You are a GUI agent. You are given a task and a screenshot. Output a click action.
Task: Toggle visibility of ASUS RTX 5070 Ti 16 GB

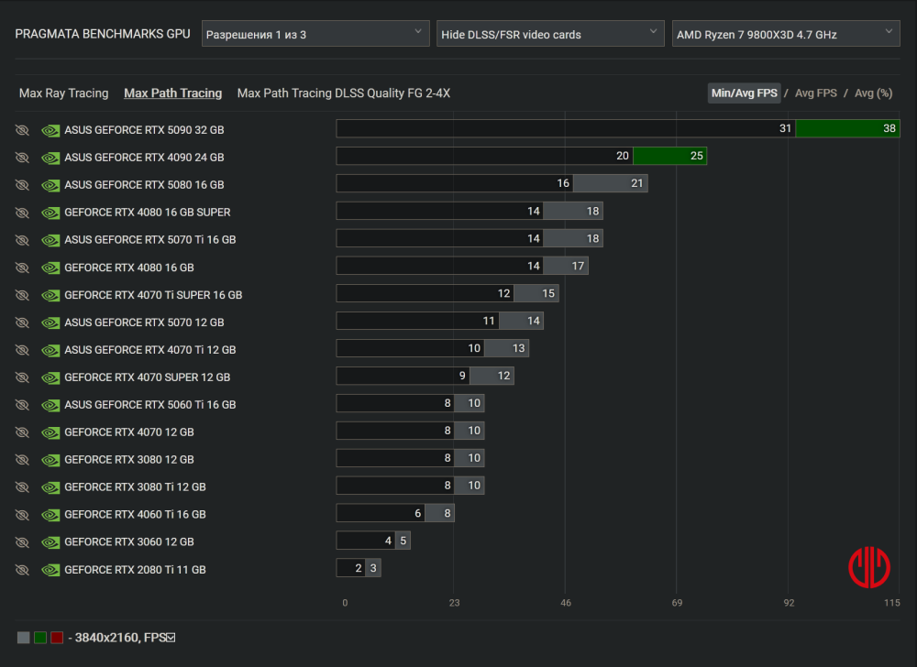(22, 240)
